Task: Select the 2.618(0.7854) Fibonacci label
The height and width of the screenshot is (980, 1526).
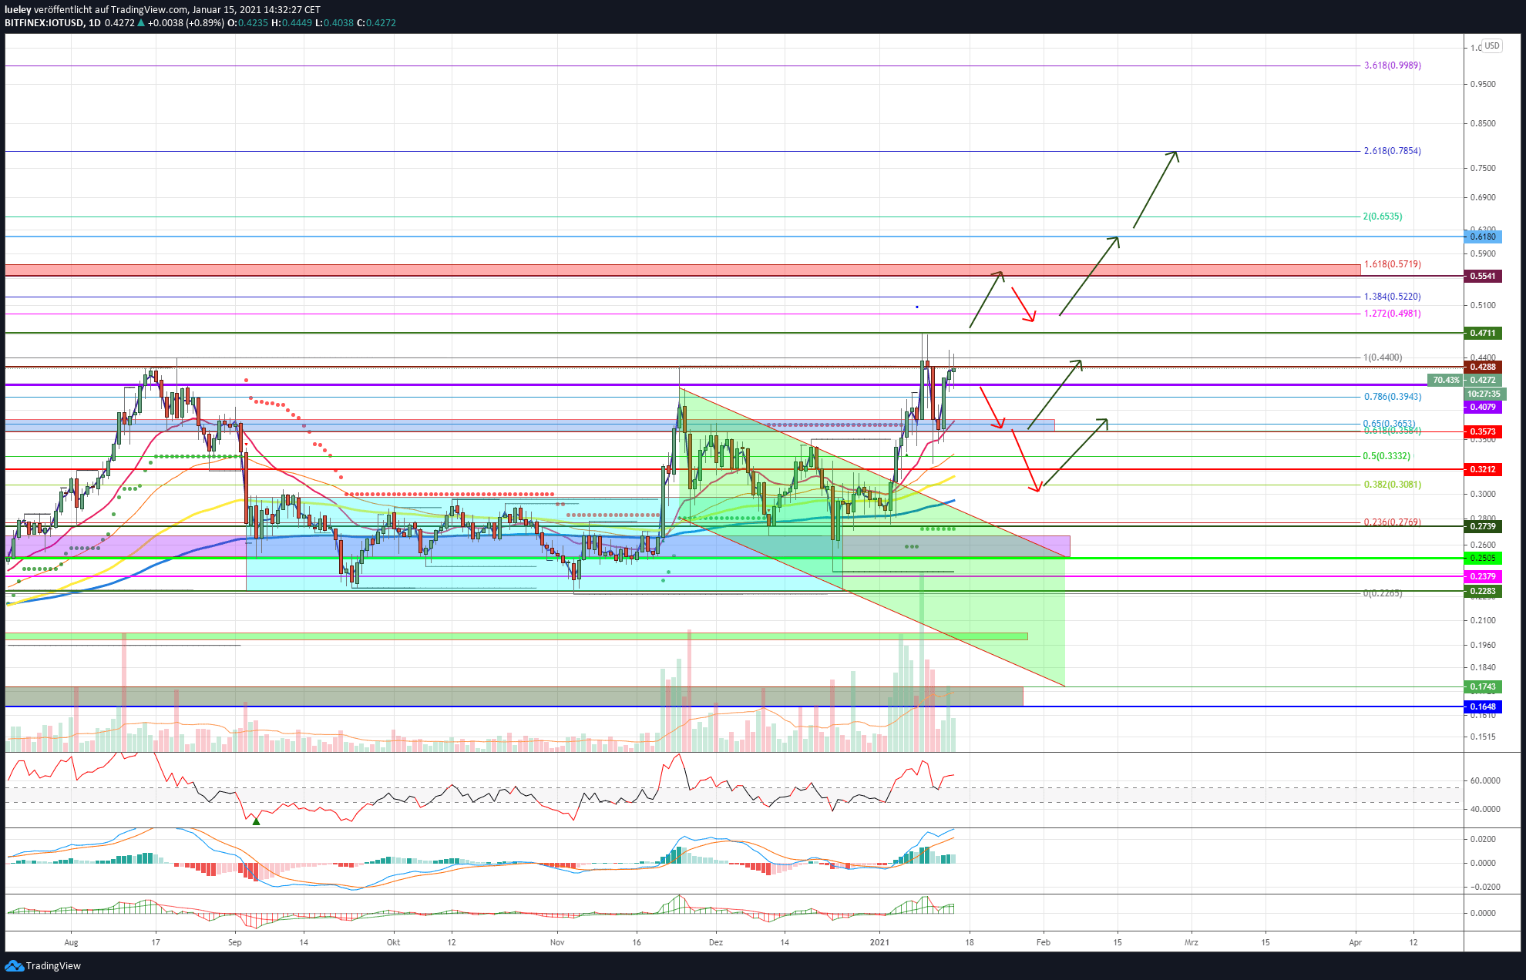Action: 1393,151
